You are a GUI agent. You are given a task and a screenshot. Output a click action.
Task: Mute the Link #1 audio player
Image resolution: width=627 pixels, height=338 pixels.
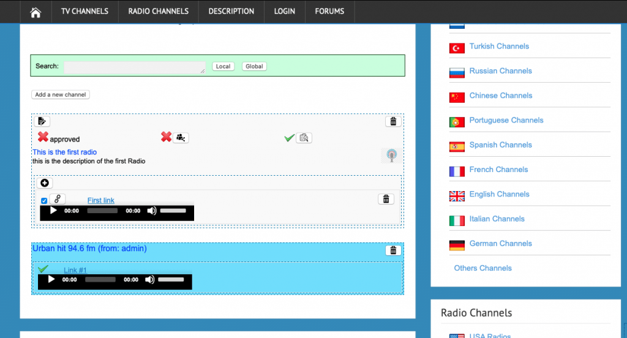149,280
